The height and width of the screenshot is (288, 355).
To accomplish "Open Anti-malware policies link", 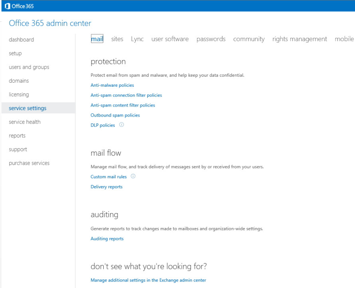I will point(112,85).
